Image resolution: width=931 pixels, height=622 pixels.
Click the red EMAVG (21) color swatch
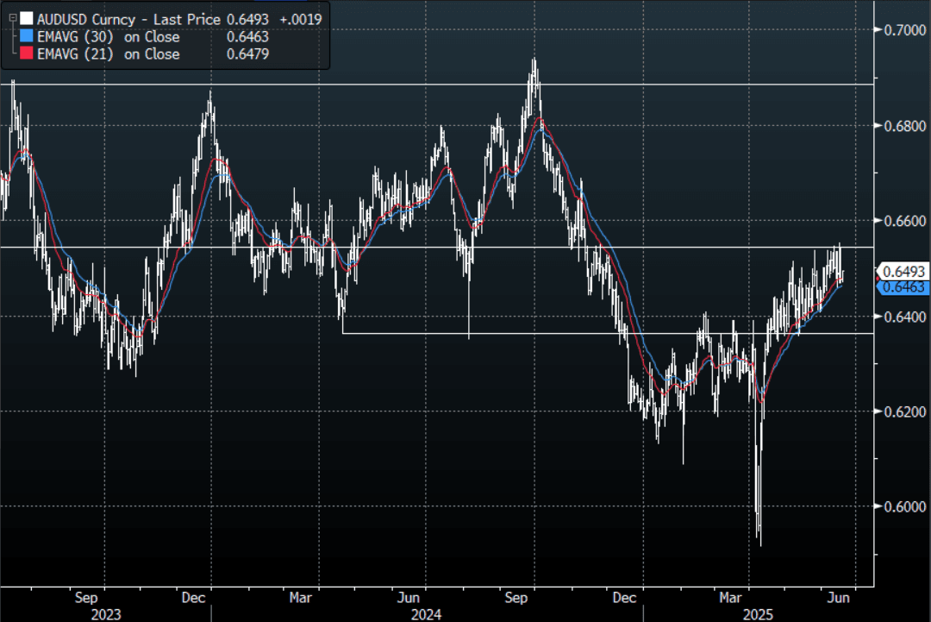[x=28, y=54]
